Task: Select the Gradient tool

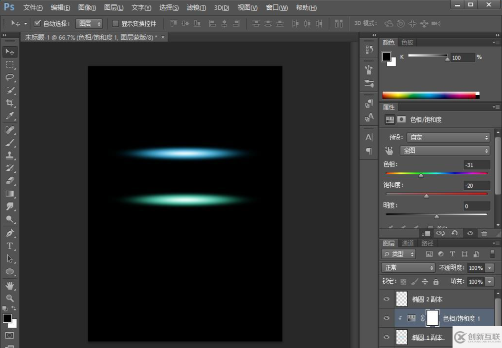Action: [9, 194]
